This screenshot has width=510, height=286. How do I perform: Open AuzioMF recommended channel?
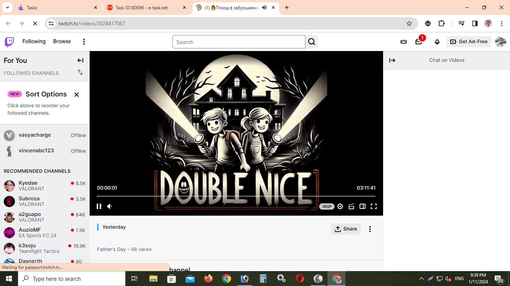click(x=45, y=233)
